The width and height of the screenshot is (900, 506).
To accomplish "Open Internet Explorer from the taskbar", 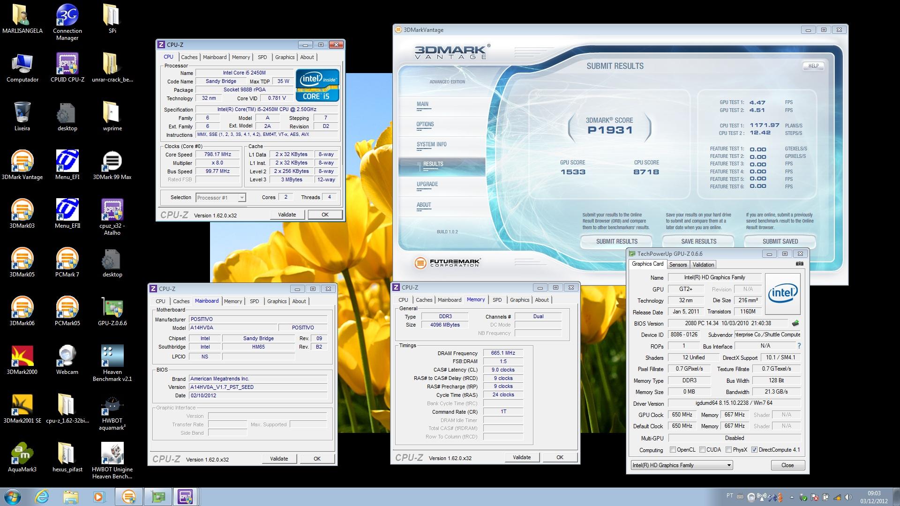I will pos(42,497).
